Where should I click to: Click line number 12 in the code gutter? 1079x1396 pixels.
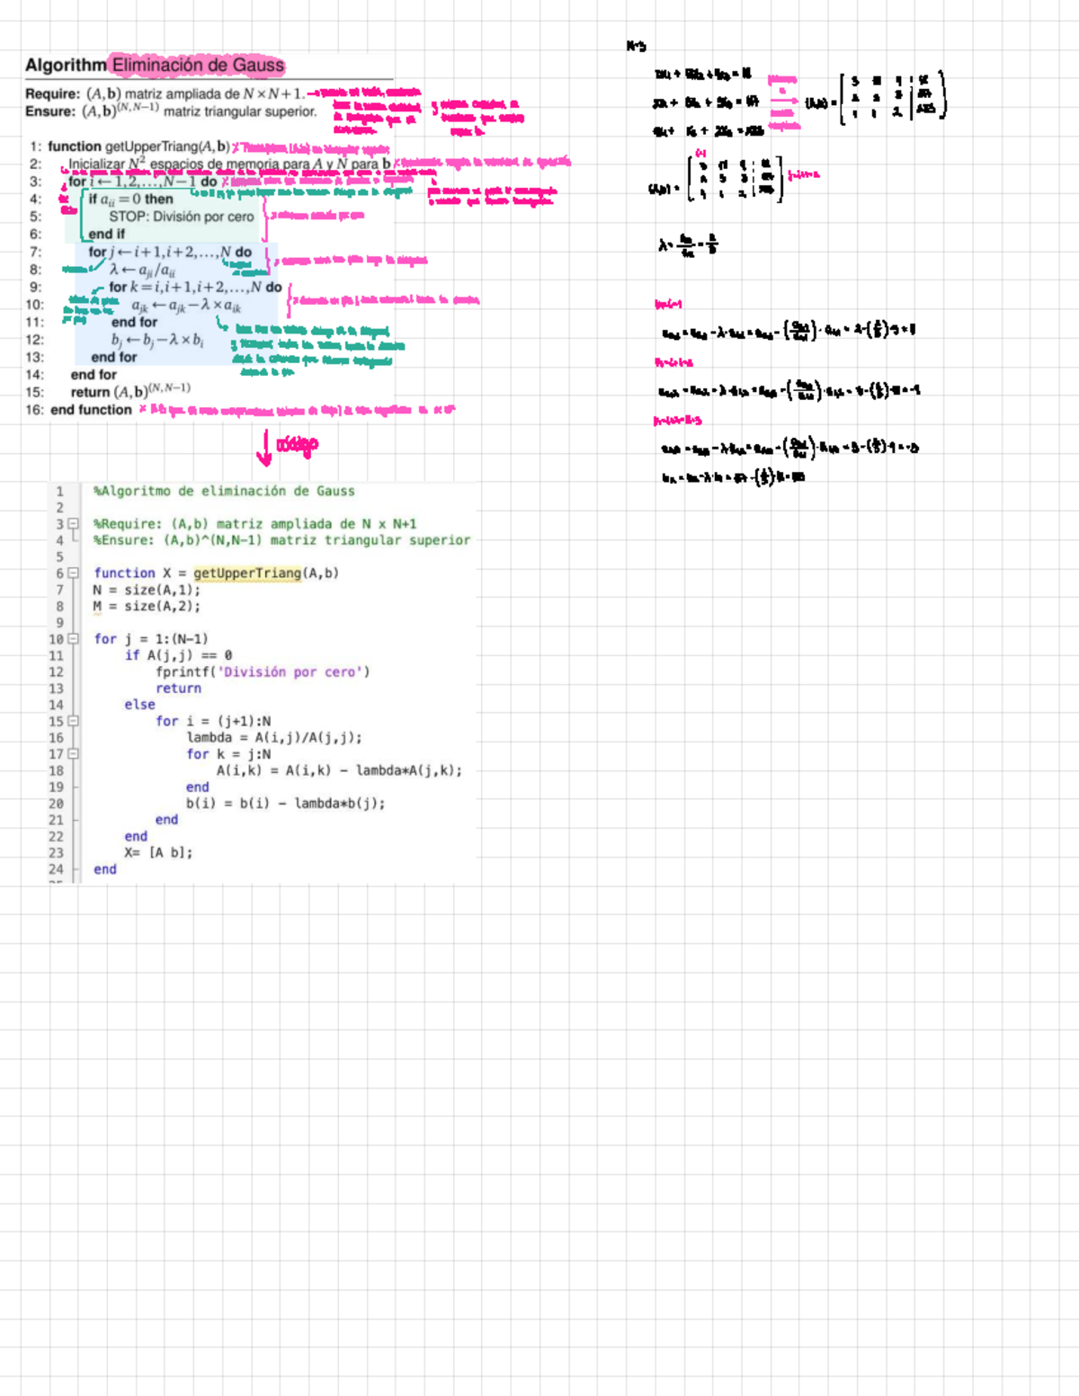point(56,672)
